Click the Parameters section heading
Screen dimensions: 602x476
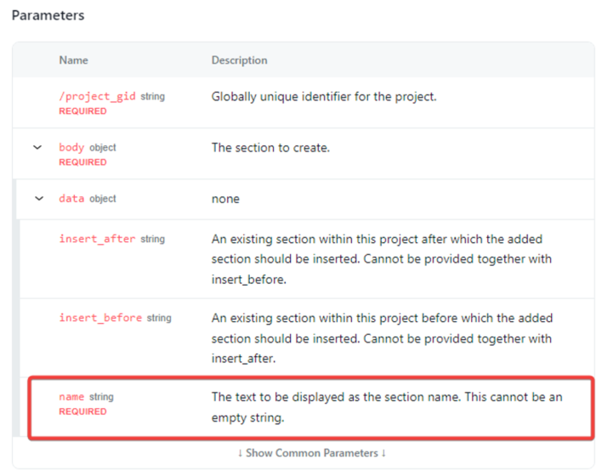48,15
